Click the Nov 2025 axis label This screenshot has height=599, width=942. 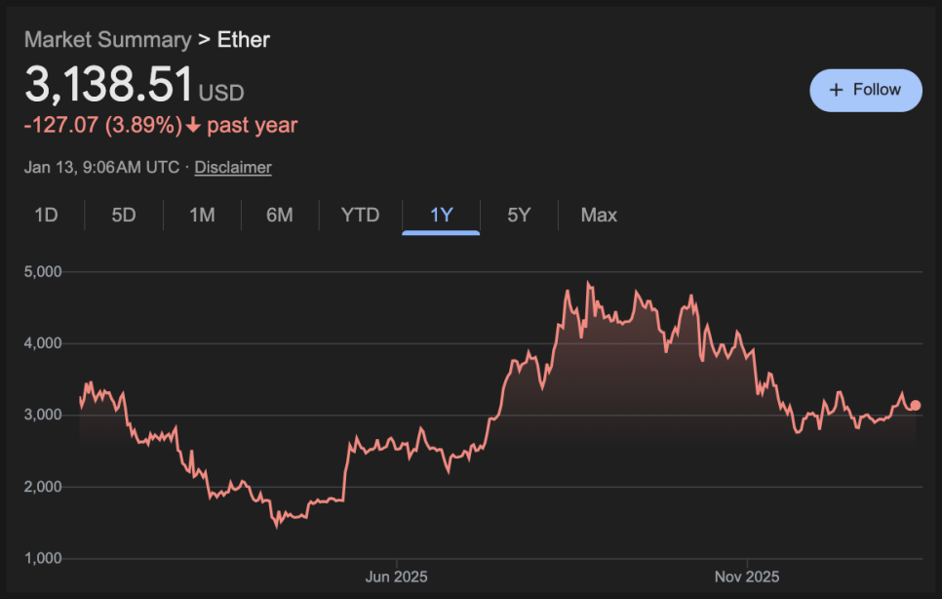(x=746, y=577)
